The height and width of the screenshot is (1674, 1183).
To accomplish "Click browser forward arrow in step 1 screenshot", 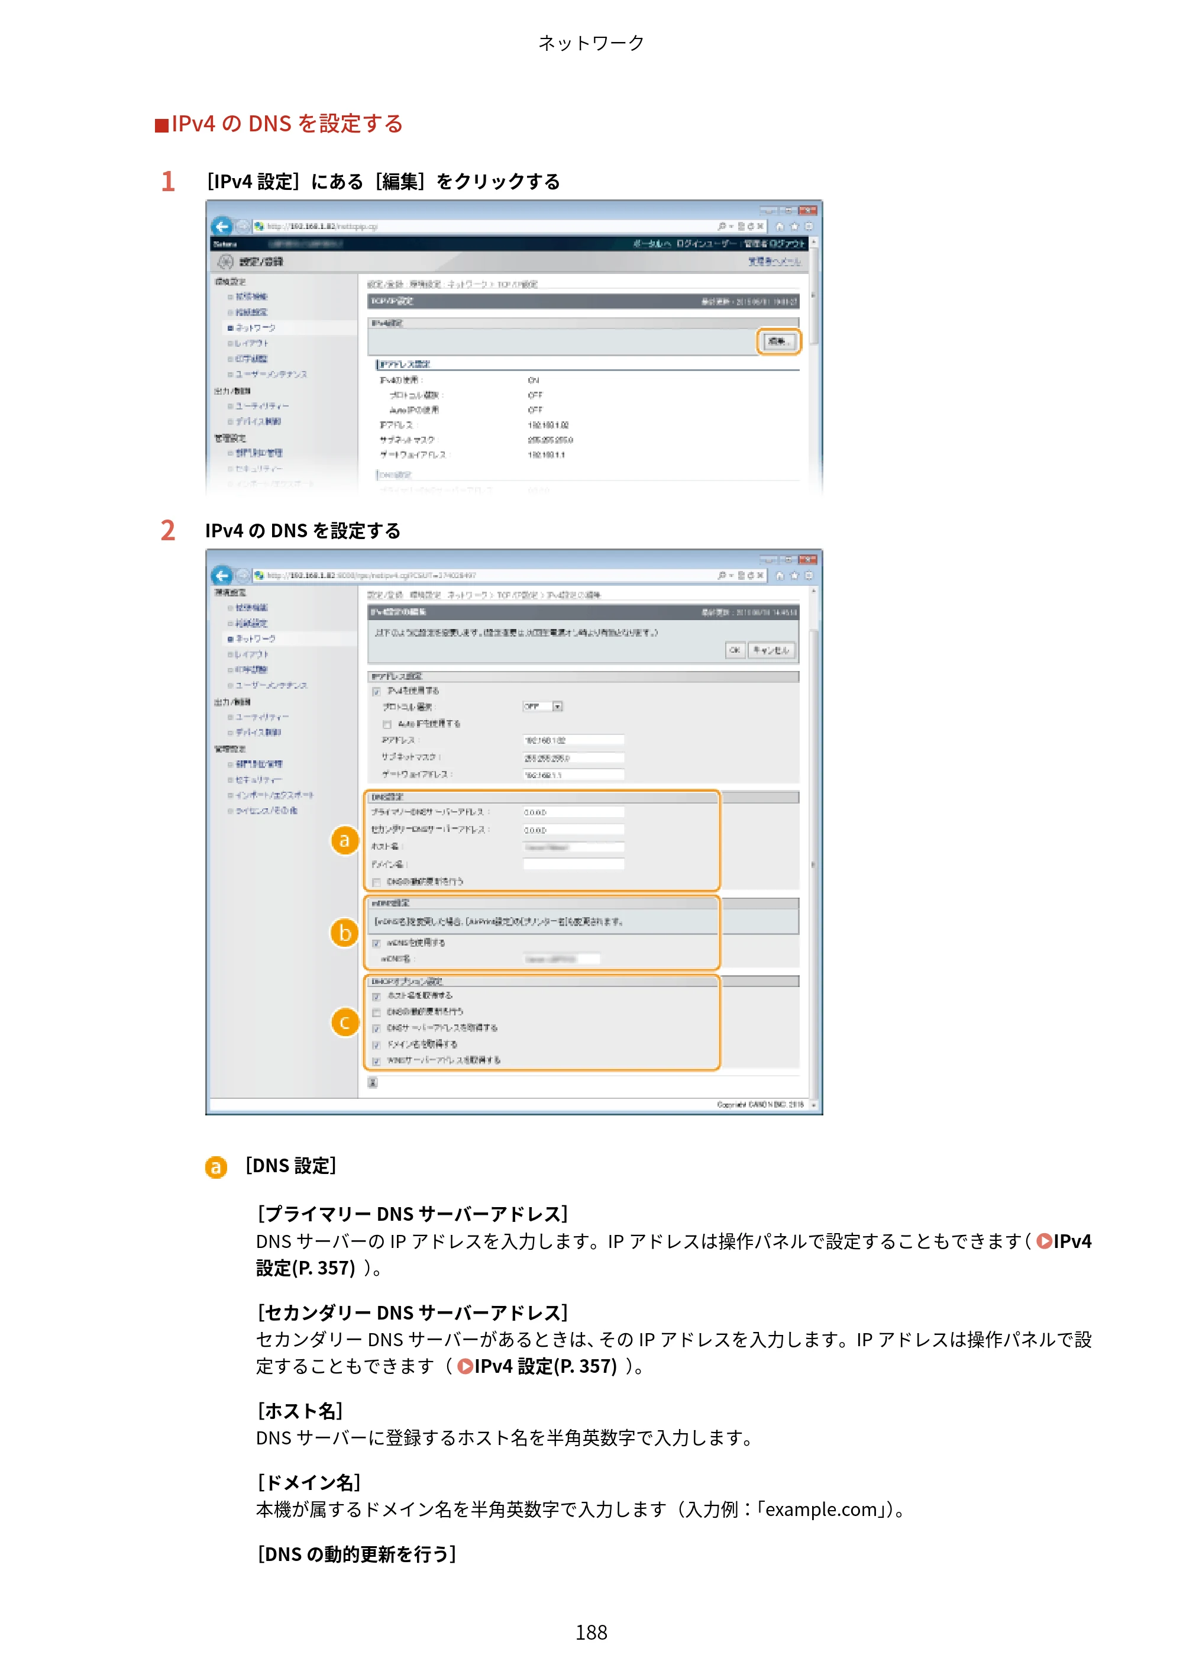I will 243,226.
